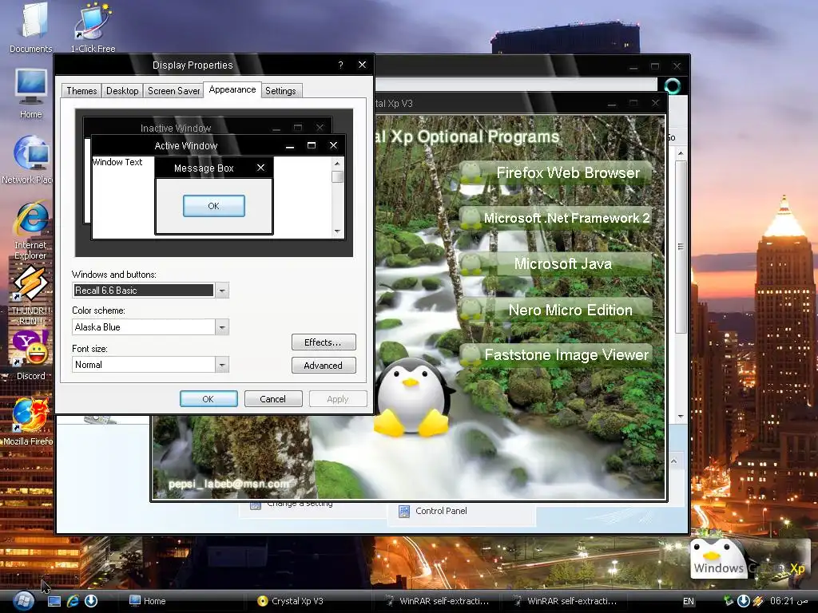Click the Control Panel icon in the back window
818x613 pixels.
pyautogui.click(x=403, y=512)
